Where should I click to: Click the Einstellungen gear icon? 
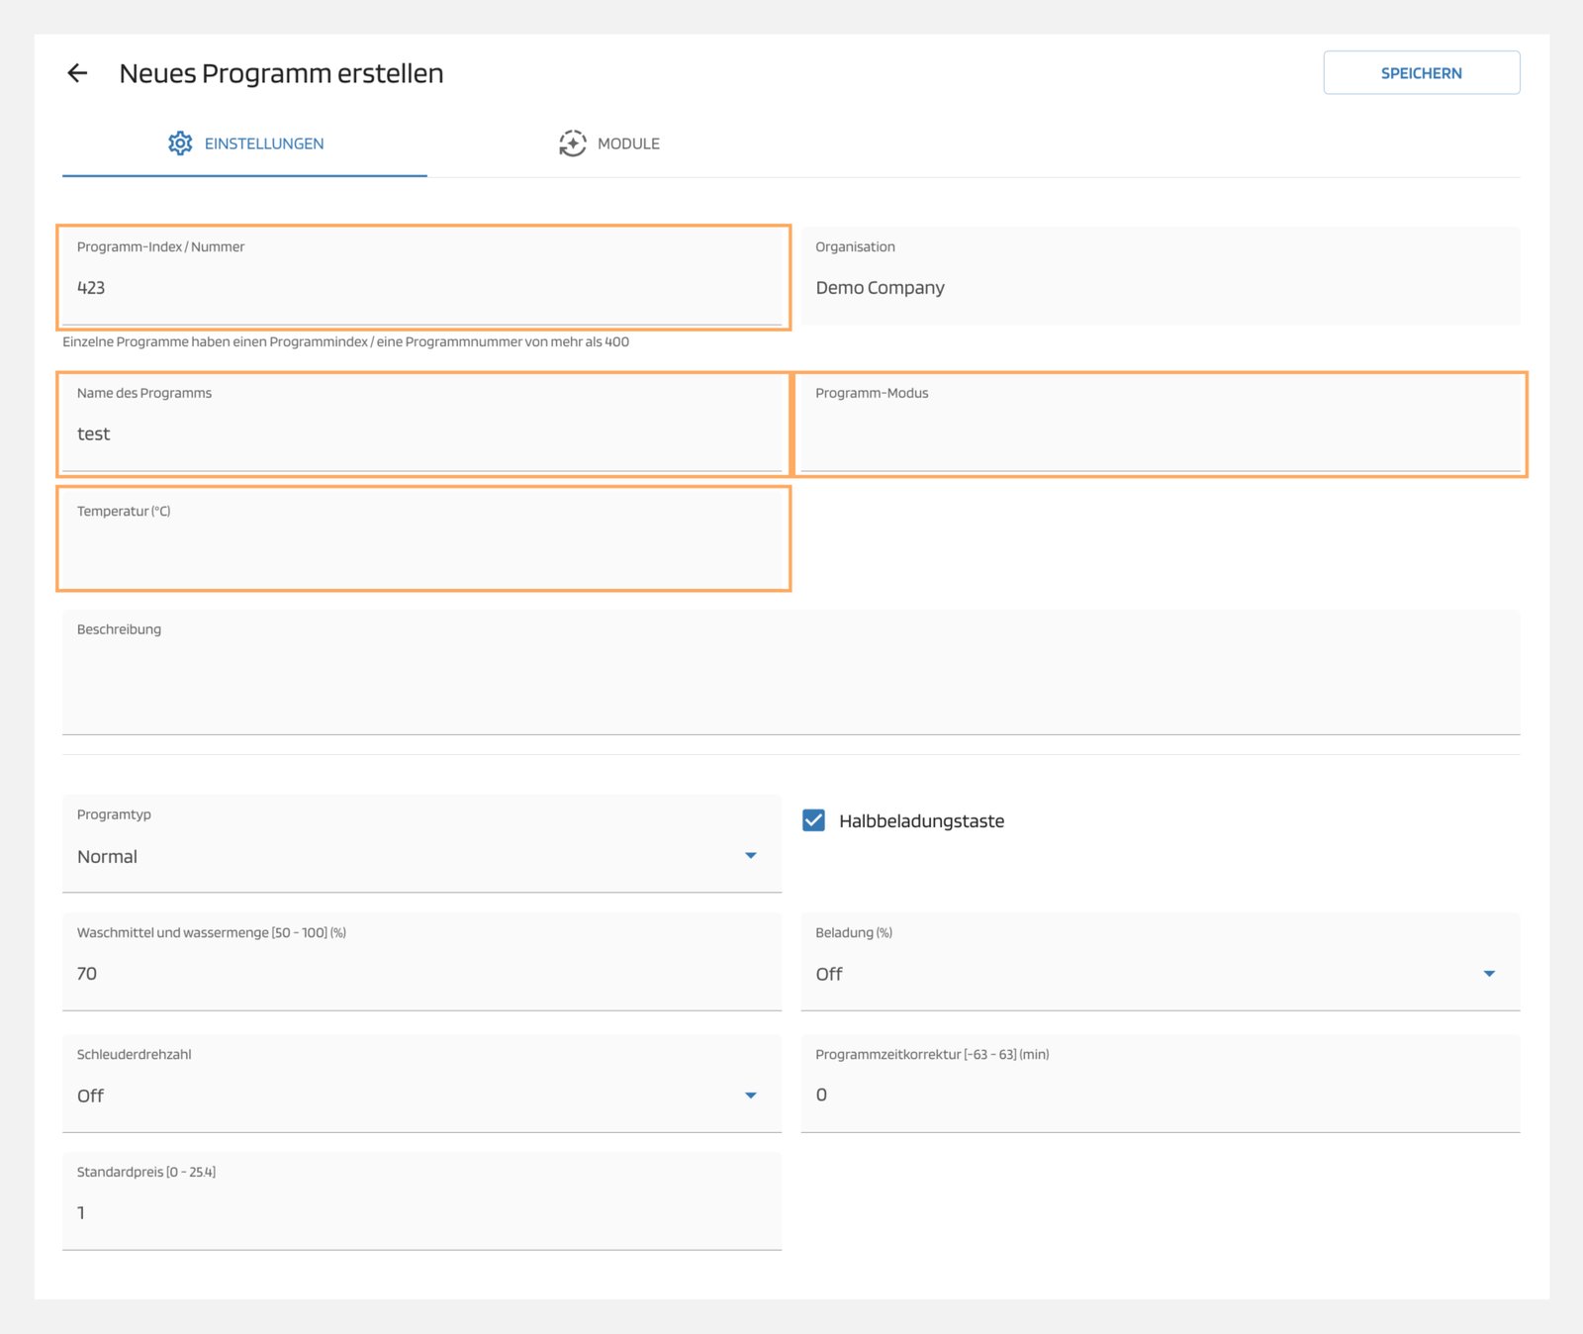point(180,143)
